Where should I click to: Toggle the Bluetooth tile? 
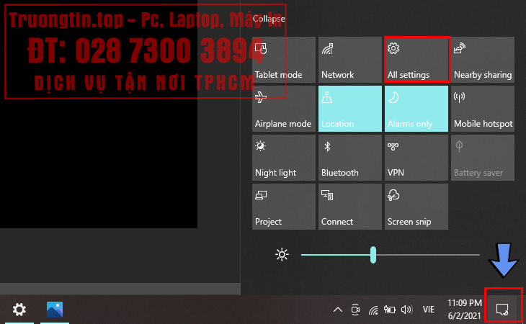click(x=350, y=158)
